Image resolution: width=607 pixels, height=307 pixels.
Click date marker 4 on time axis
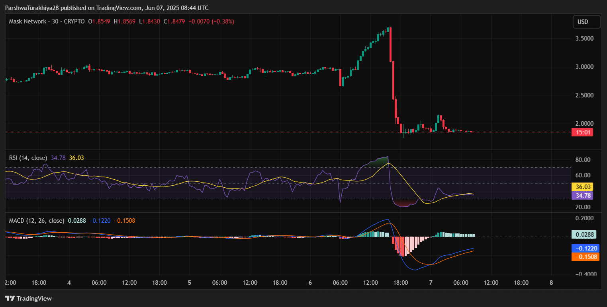69,283
